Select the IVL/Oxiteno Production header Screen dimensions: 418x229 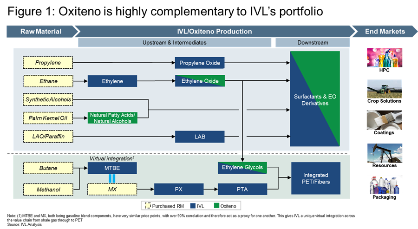pyautogui.click(x=215, y=32)
